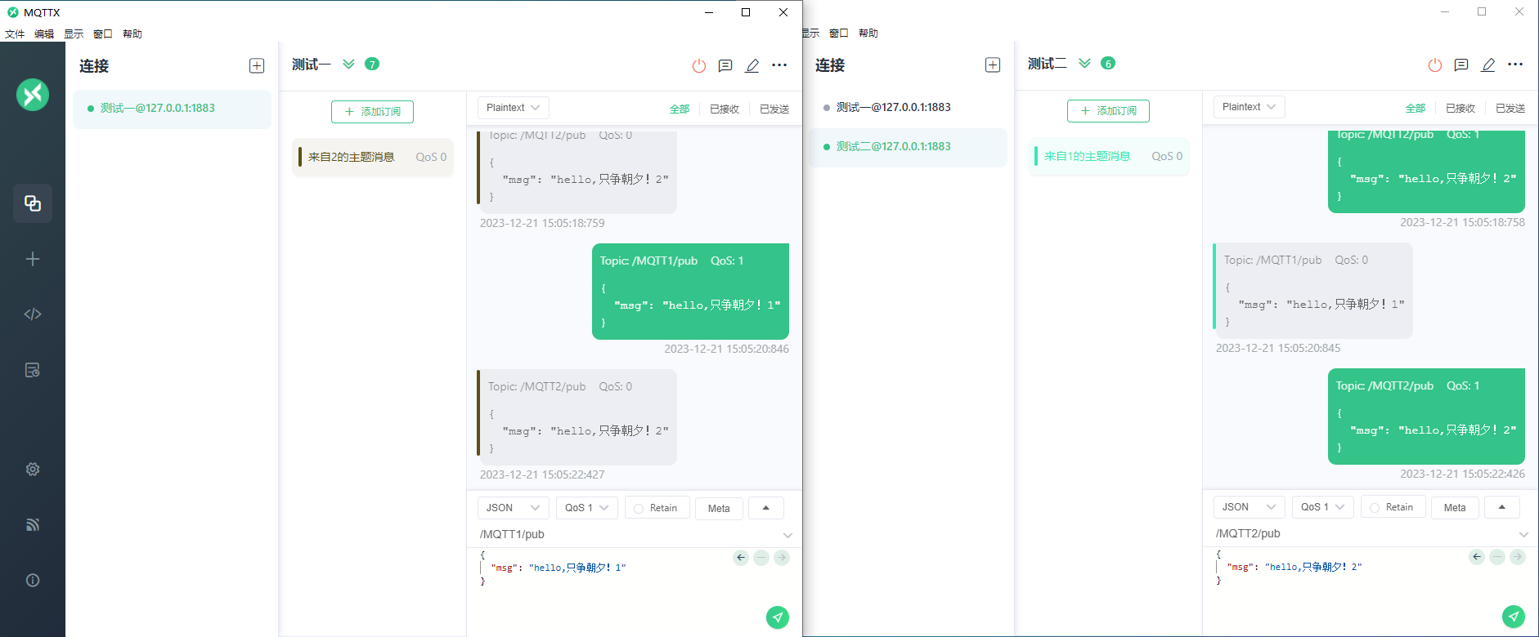
Task: Open Meta settings in left window
Action: 719,509
